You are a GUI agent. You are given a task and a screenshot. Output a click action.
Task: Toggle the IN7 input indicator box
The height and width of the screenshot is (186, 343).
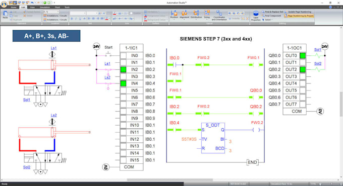pos(124,104)
